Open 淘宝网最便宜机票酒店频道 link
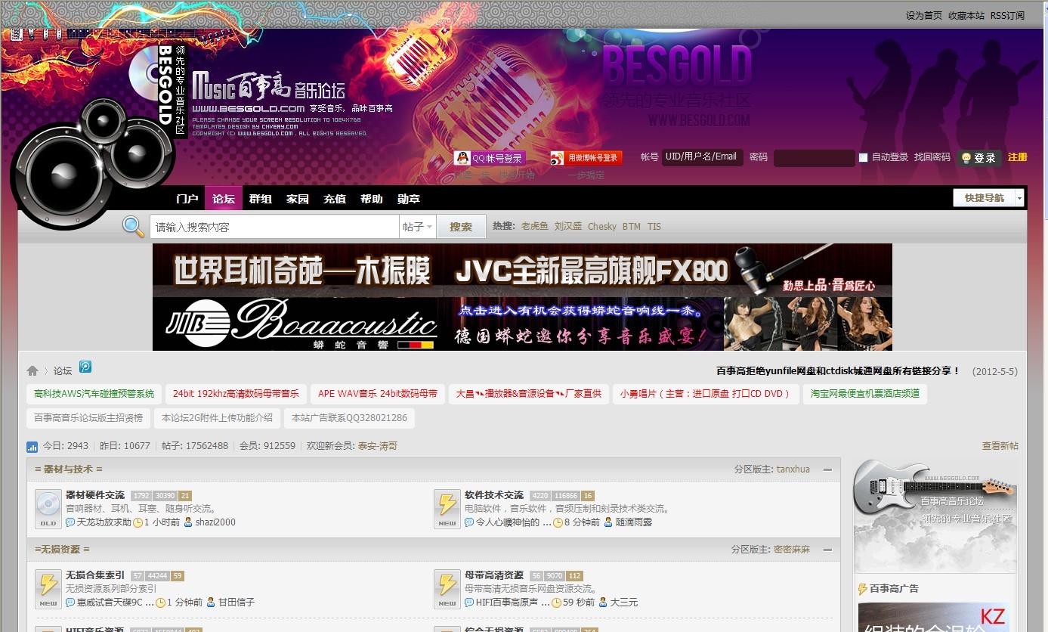 click(865, 394)
